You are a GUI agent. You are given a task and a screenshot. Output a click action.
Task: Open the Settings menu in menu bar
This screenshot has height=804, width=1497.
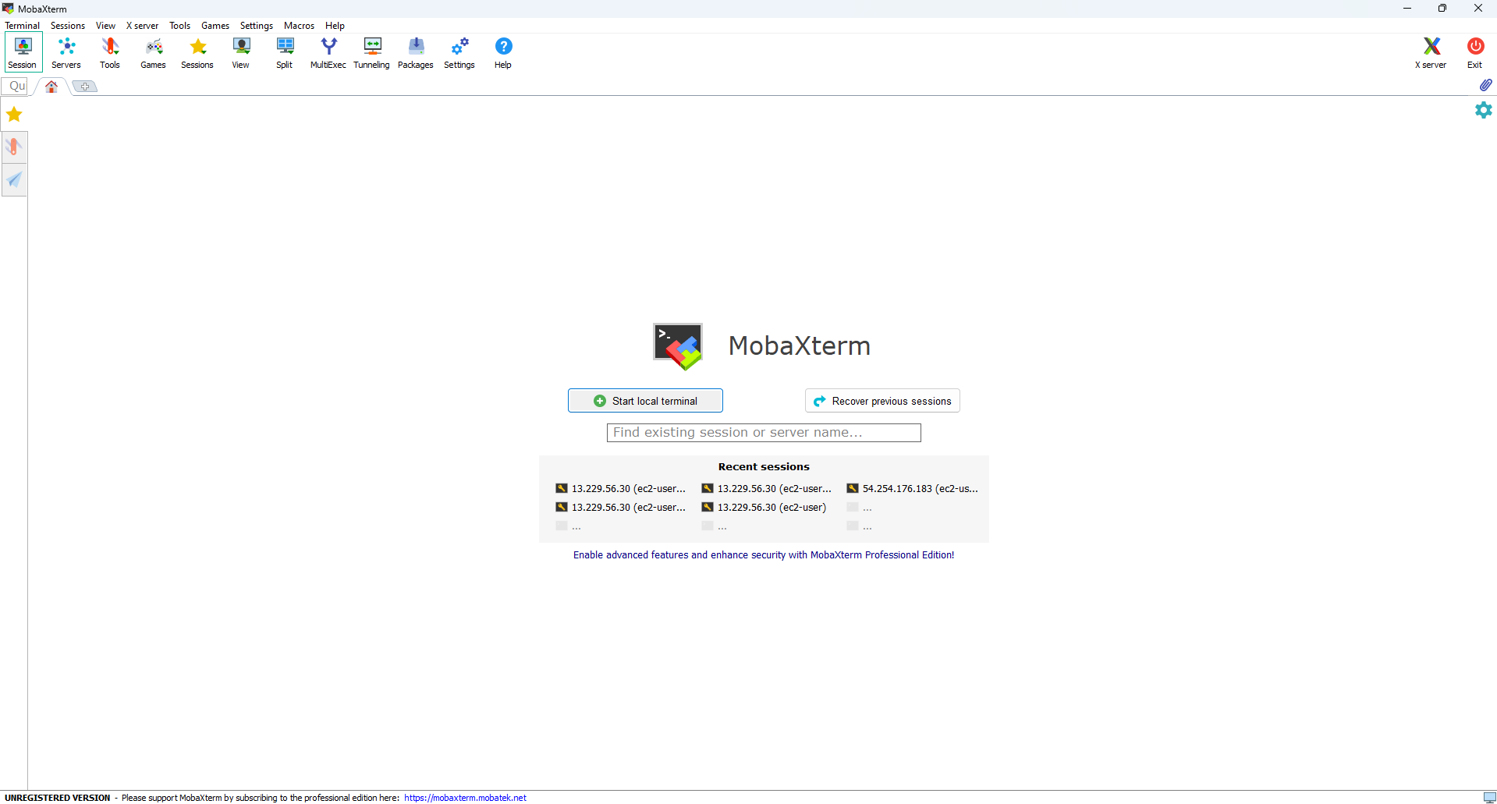[x=257, y=26]
